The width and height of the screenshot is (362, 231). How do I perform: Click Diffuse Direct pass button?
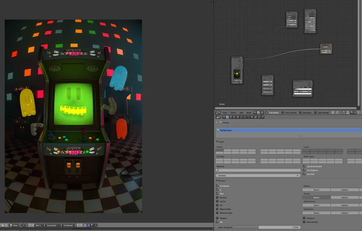316,190
